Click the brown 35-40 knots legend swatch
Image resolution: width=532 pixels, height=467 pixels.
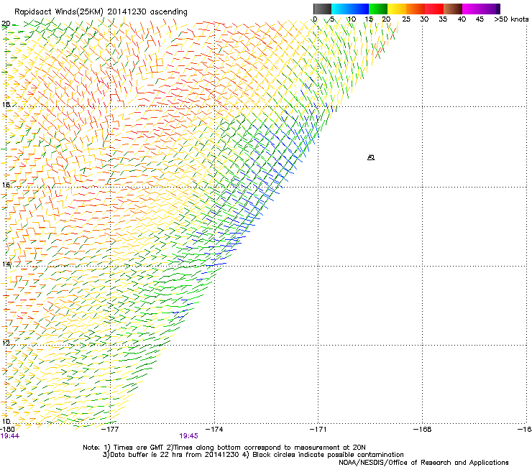pyautogui.click(x=453, y=9)
